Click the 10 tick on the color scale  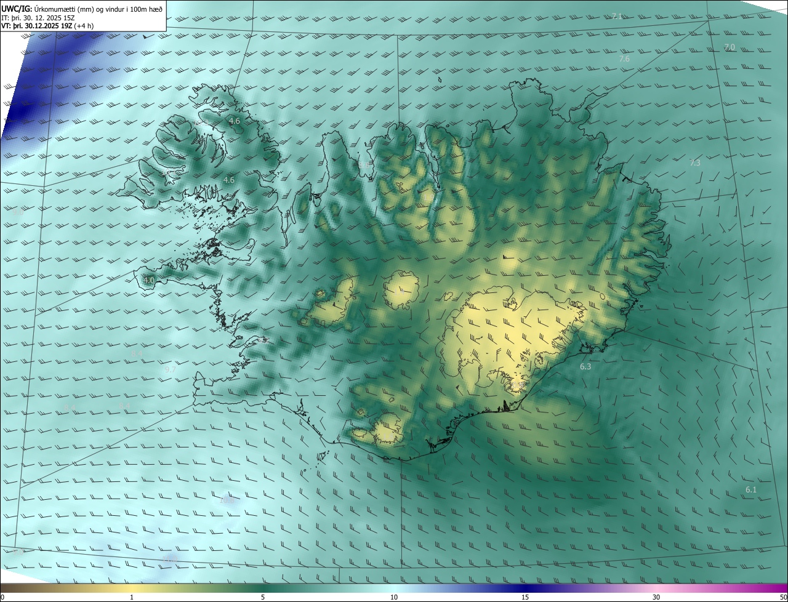pyautogui.click(x=394, y=598)
